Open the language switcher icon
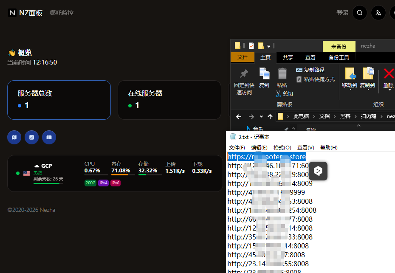Viewport: 395px width, 273px height. (378, 13)
